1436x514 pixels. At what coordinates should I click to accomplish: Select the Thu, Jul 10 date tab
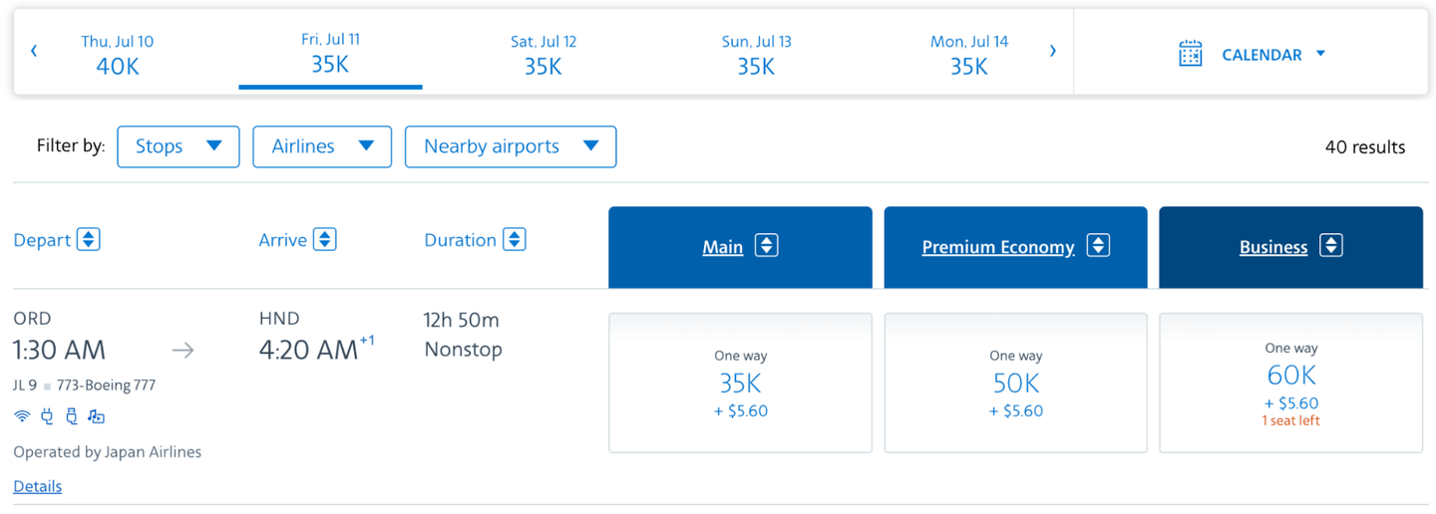(118, 55)
